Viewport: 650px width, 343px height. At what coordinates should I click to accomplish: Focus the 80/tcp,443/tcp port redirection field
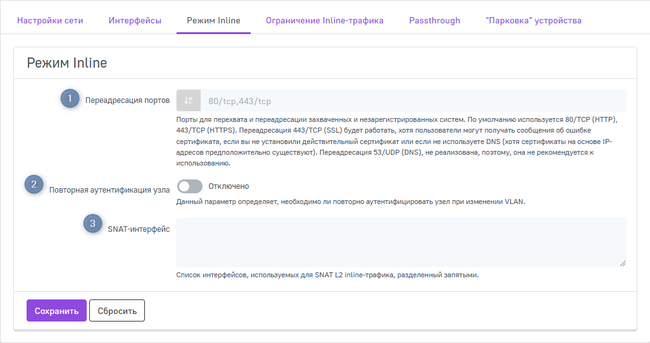pos(411,100)
